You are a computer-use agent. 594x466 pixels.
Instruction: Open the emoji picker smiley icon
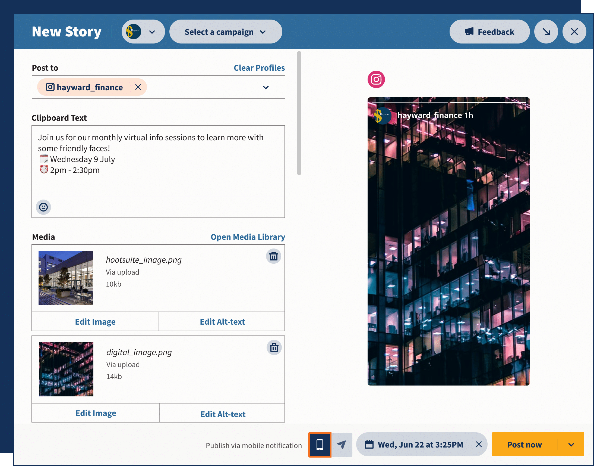click(x=43, y=207)
